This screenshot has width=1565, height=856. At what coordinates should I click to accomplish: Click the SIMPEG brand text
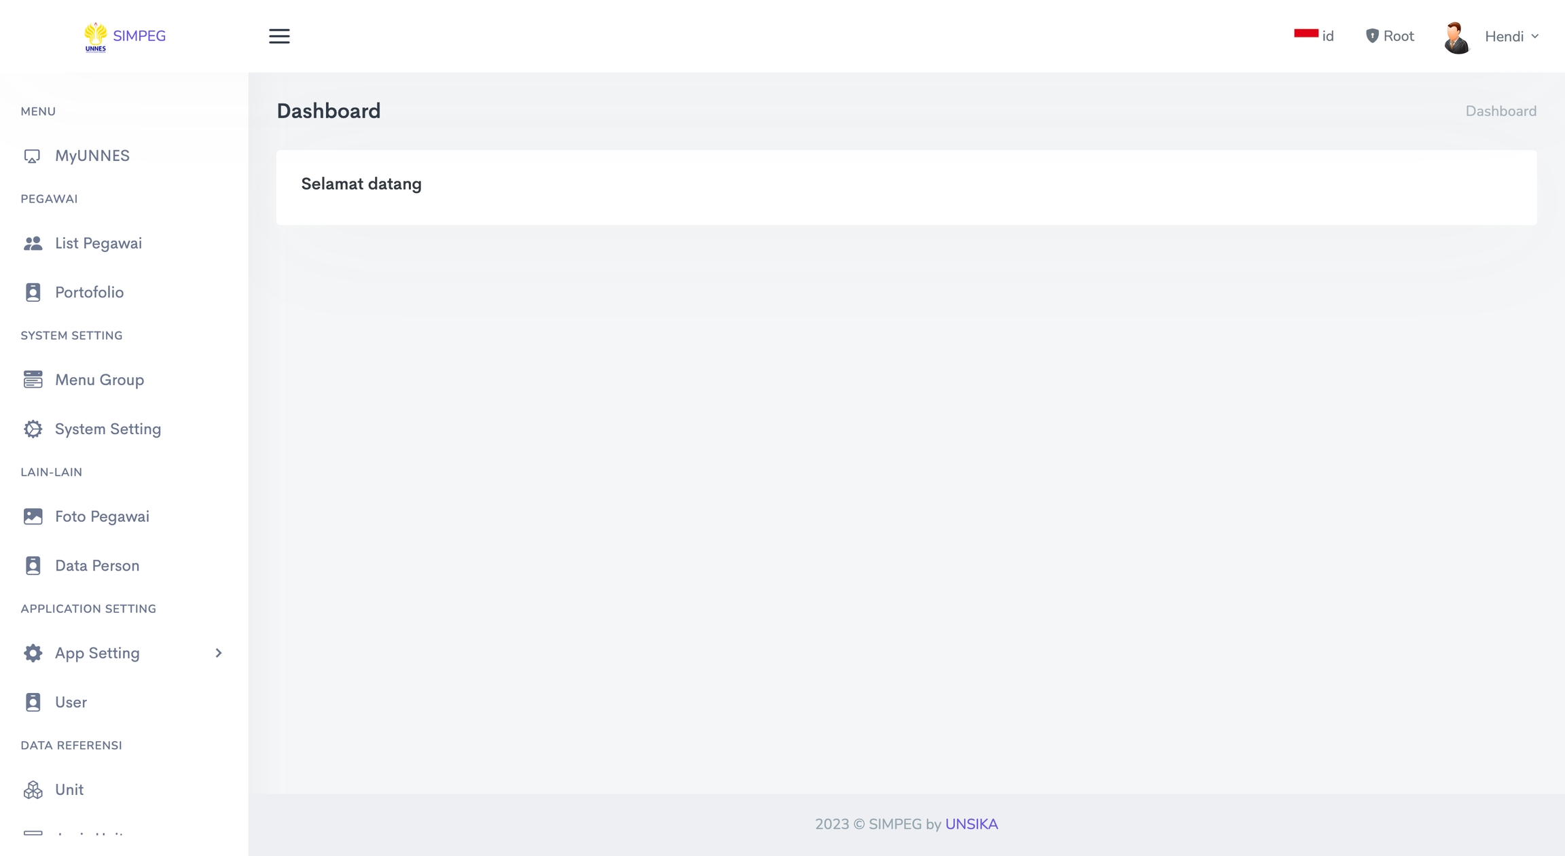coord(139,36)
